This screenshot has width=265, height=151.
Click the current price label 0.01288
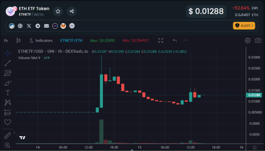tap(254, 95)
